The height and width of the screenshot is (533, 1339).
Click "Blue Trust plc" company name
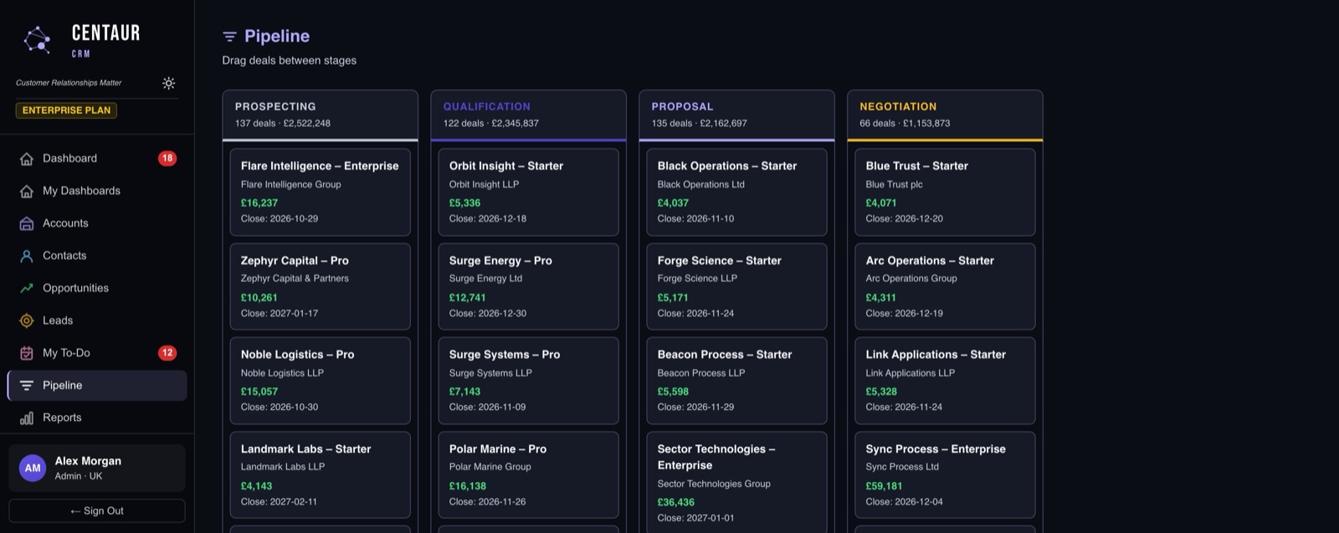tap(894, 184)
